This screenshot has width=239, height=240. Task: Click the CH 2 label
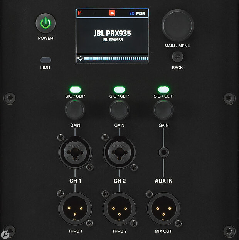[x=119, y=181]
